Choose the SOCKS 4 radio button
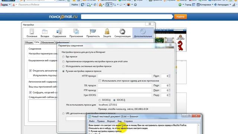The image size is (238, 134). click(100, 100)
